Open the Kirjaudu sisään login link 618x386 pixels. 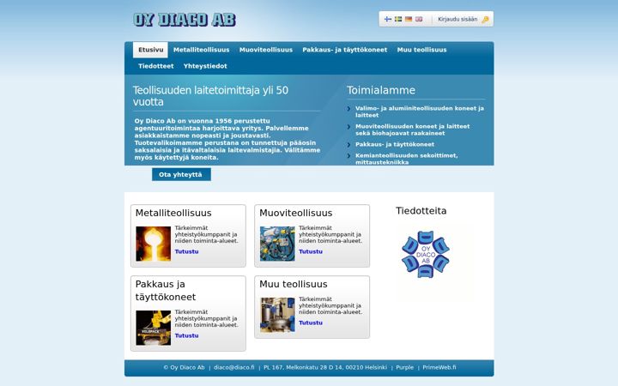pyautogui.click(x=457, y=19)
